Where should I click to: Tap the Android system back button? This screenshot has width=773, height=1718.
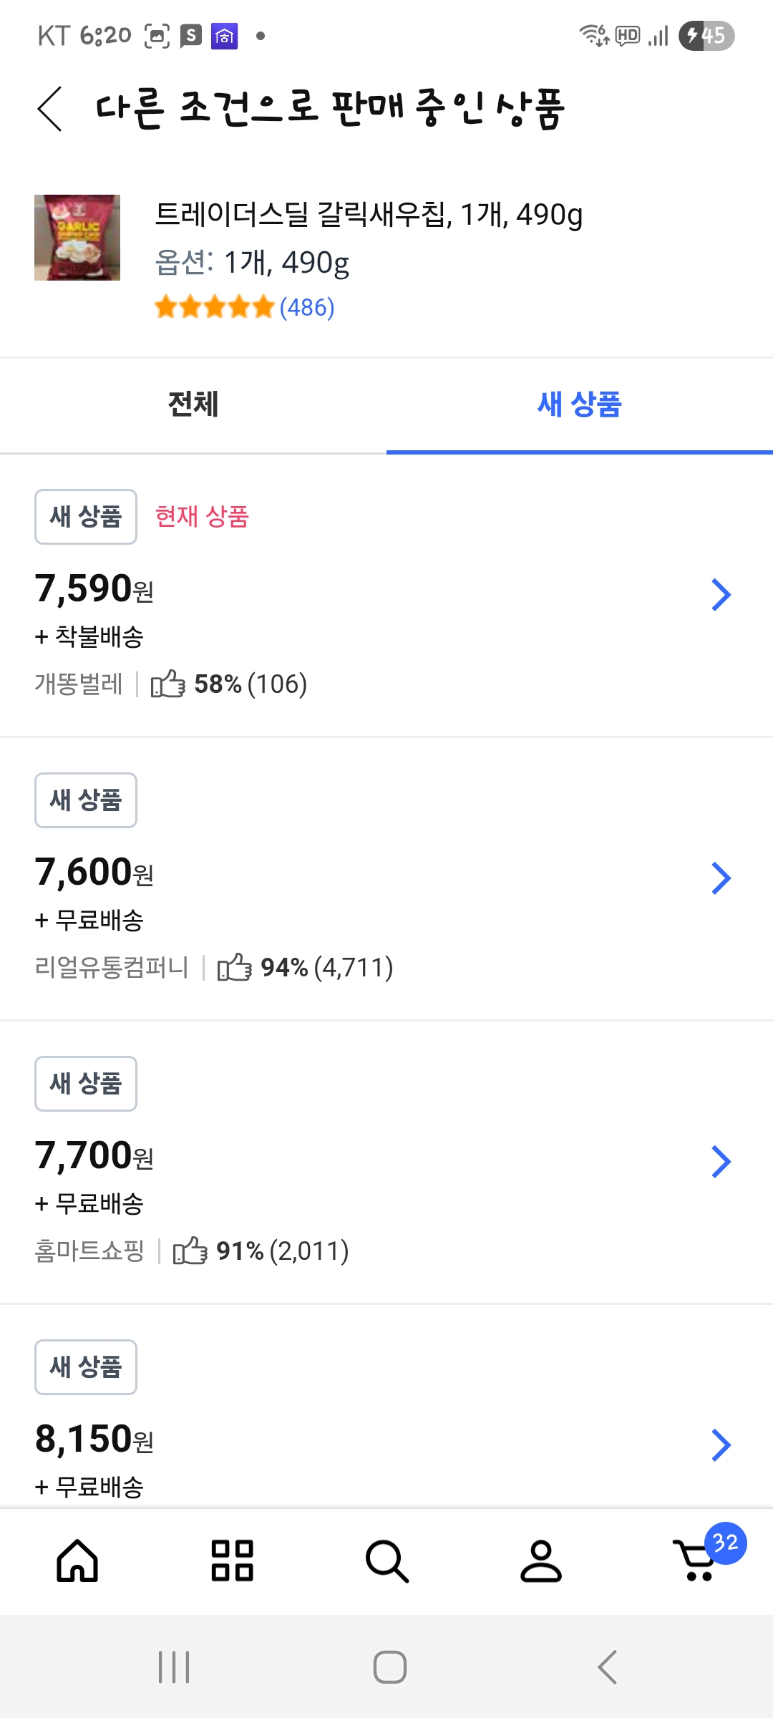(607, 1667)
